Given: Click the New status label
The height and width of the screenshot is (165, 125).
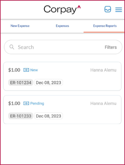Looking at the screenshot, I should click(34, 70).
